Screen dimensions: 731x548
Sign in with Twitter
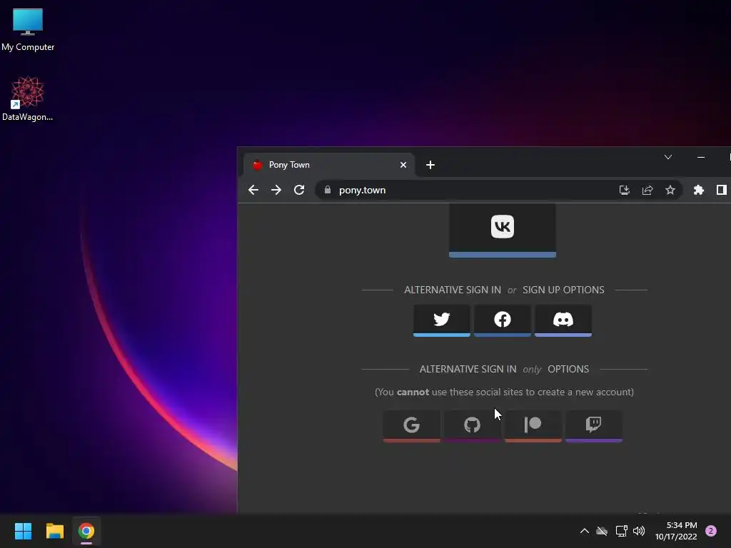(441, 320)
